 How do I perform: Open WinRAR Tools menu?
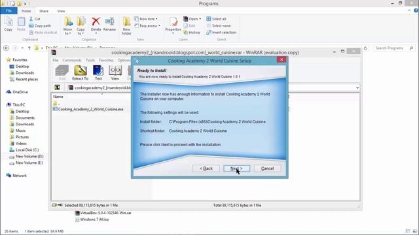pos(90,60)
